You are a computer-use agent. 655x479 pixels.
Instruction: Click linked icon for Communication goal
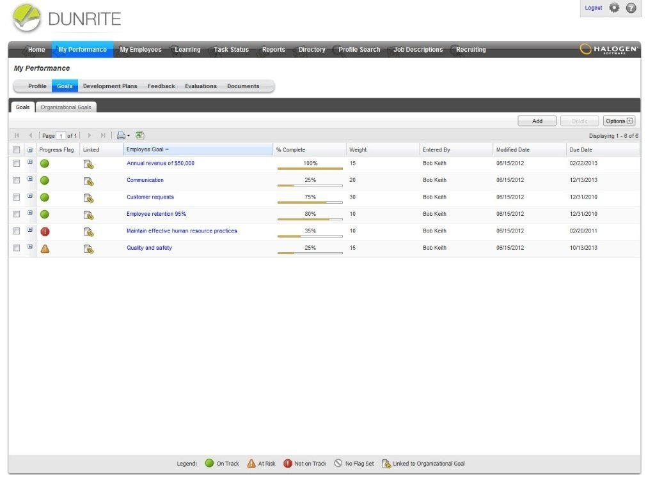[x=88, y=181]
